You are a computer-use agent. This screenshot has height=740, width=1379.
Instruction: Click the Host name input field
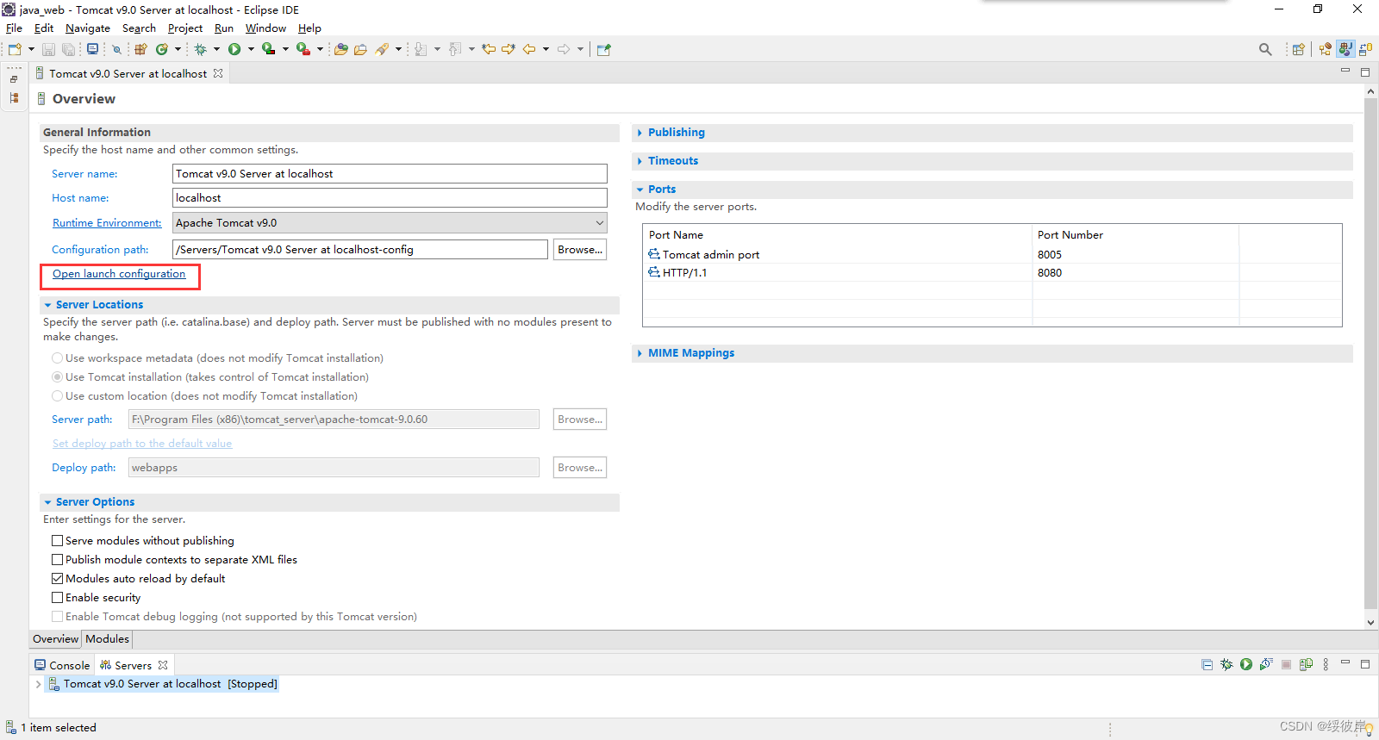click(390, 197)
